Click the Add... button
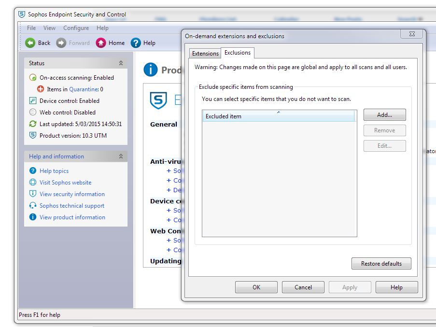Image resolution: width=436 pixels, height=327 pixels. click(384, 115)
